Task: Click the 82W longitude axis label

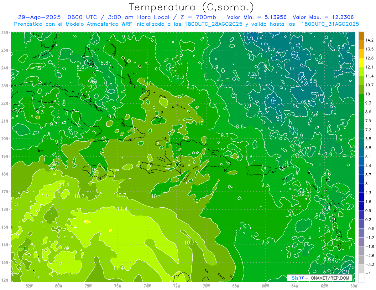Action: [x=29, y=286]
